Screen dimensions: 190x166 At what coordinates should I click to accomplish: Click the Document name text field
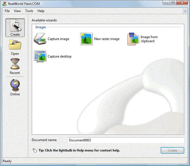point(126,140)
